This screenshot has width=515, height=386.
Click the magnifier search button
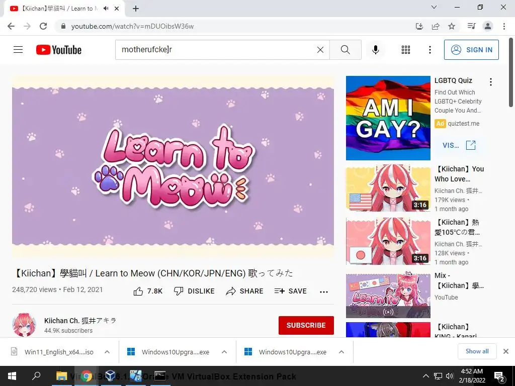[x=345, y=50]
